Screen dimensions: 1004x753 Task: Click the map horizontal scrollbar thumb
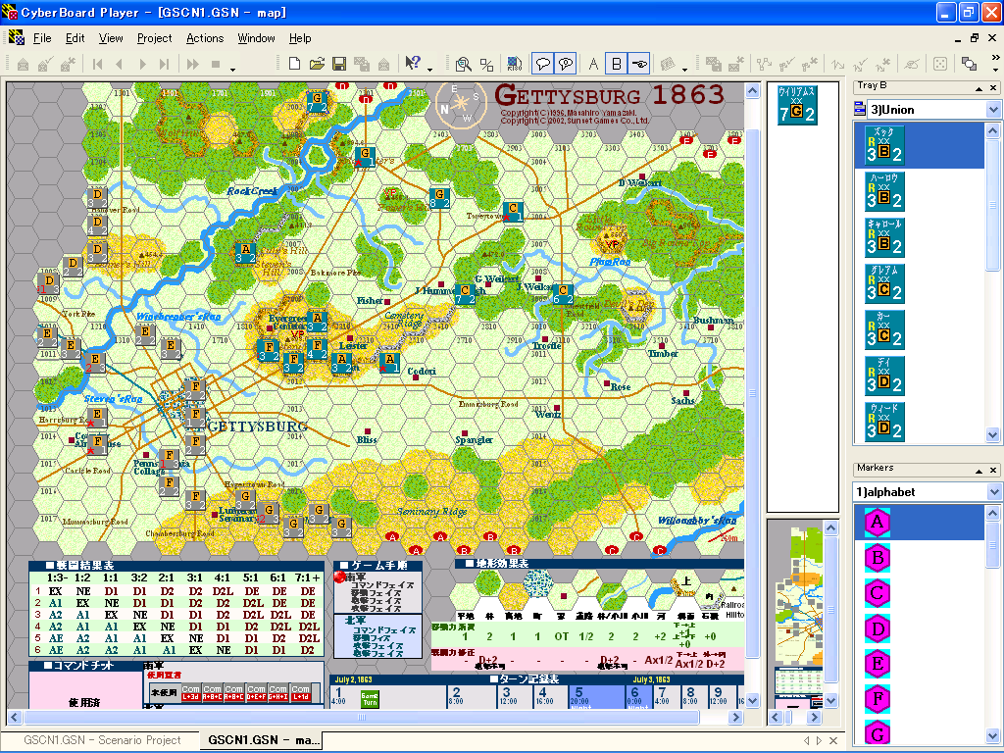(x=362, y=717)
